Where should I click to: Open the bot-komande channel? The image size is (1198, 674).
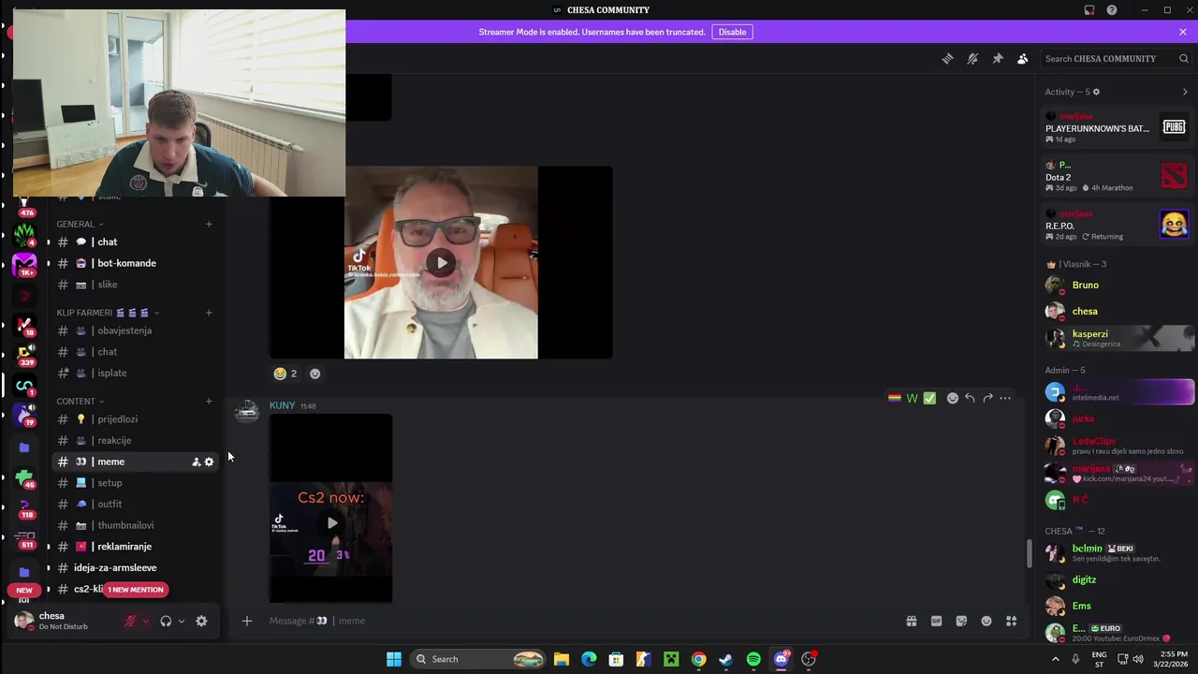tap(135, 263)
